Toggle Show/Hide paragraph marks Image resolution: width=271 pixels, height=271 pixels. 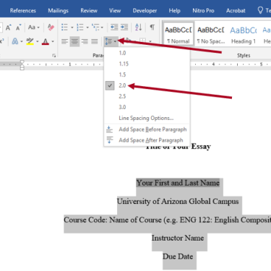(x=152, y=27)
